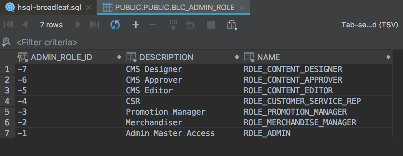The height and width of the screenshot is (156, 403).
Task: Open the dump data export icon
Action: (x=232, y=25)
